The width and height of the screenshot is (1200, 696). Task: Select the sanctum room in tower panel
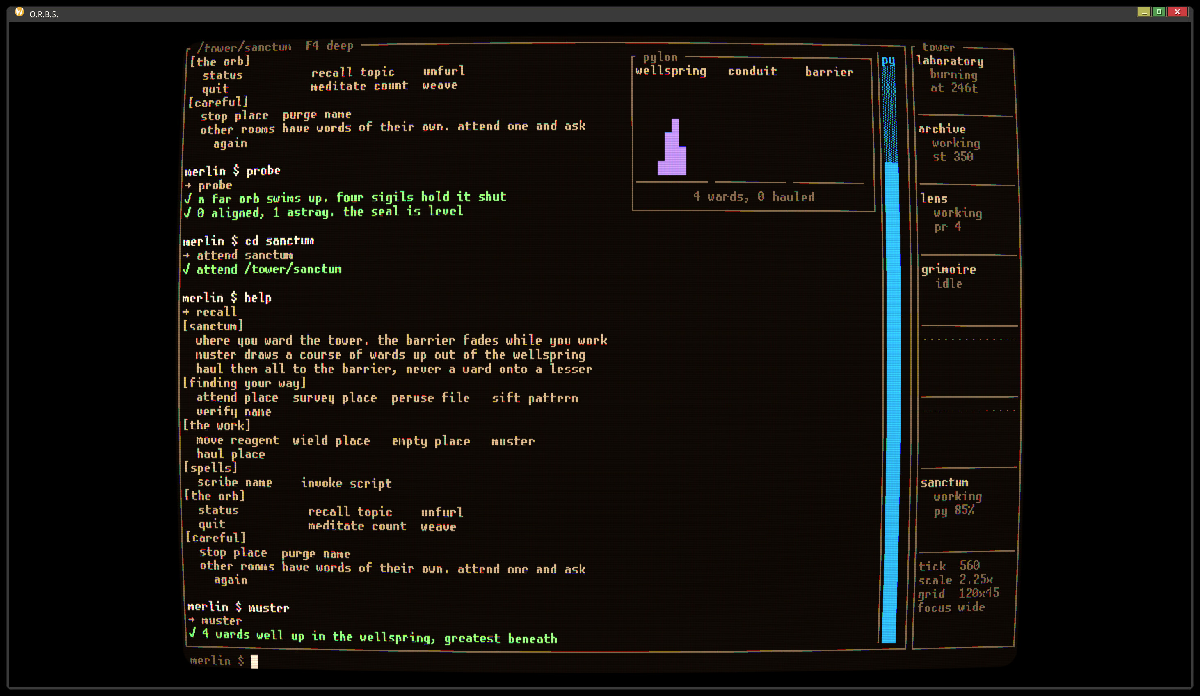pos(944,483)
